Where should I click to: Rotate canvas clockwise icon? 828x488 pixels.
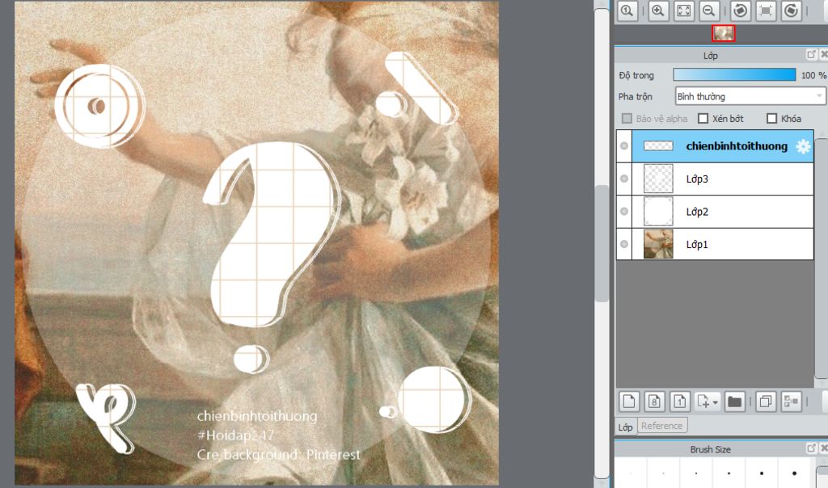click(x=791, y=11)
